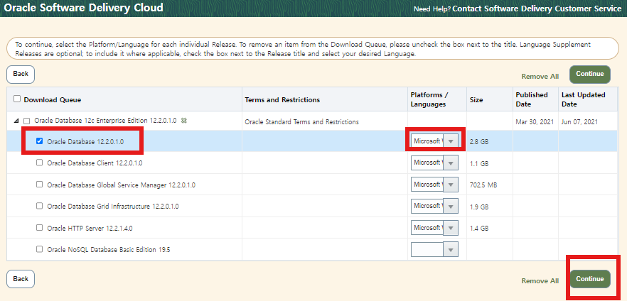Select the Oracle Database Grid Infrastructure 12.2.0.1.0 label

113,207
